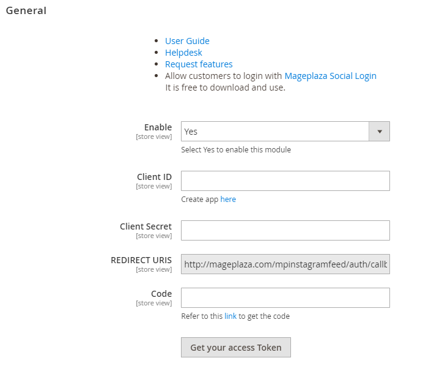Click the 'here' link to create app
Viewport: 442px width, 366px height.
[228, 200]
